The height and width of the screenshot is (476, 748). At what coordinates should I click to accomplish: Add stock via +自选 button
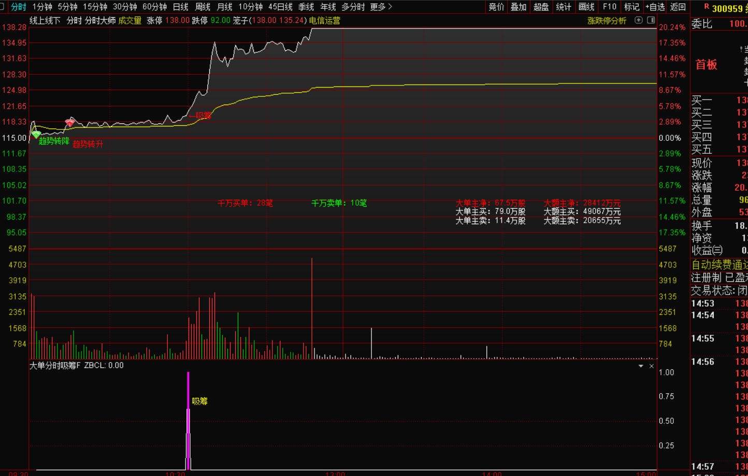pos(655,7)
